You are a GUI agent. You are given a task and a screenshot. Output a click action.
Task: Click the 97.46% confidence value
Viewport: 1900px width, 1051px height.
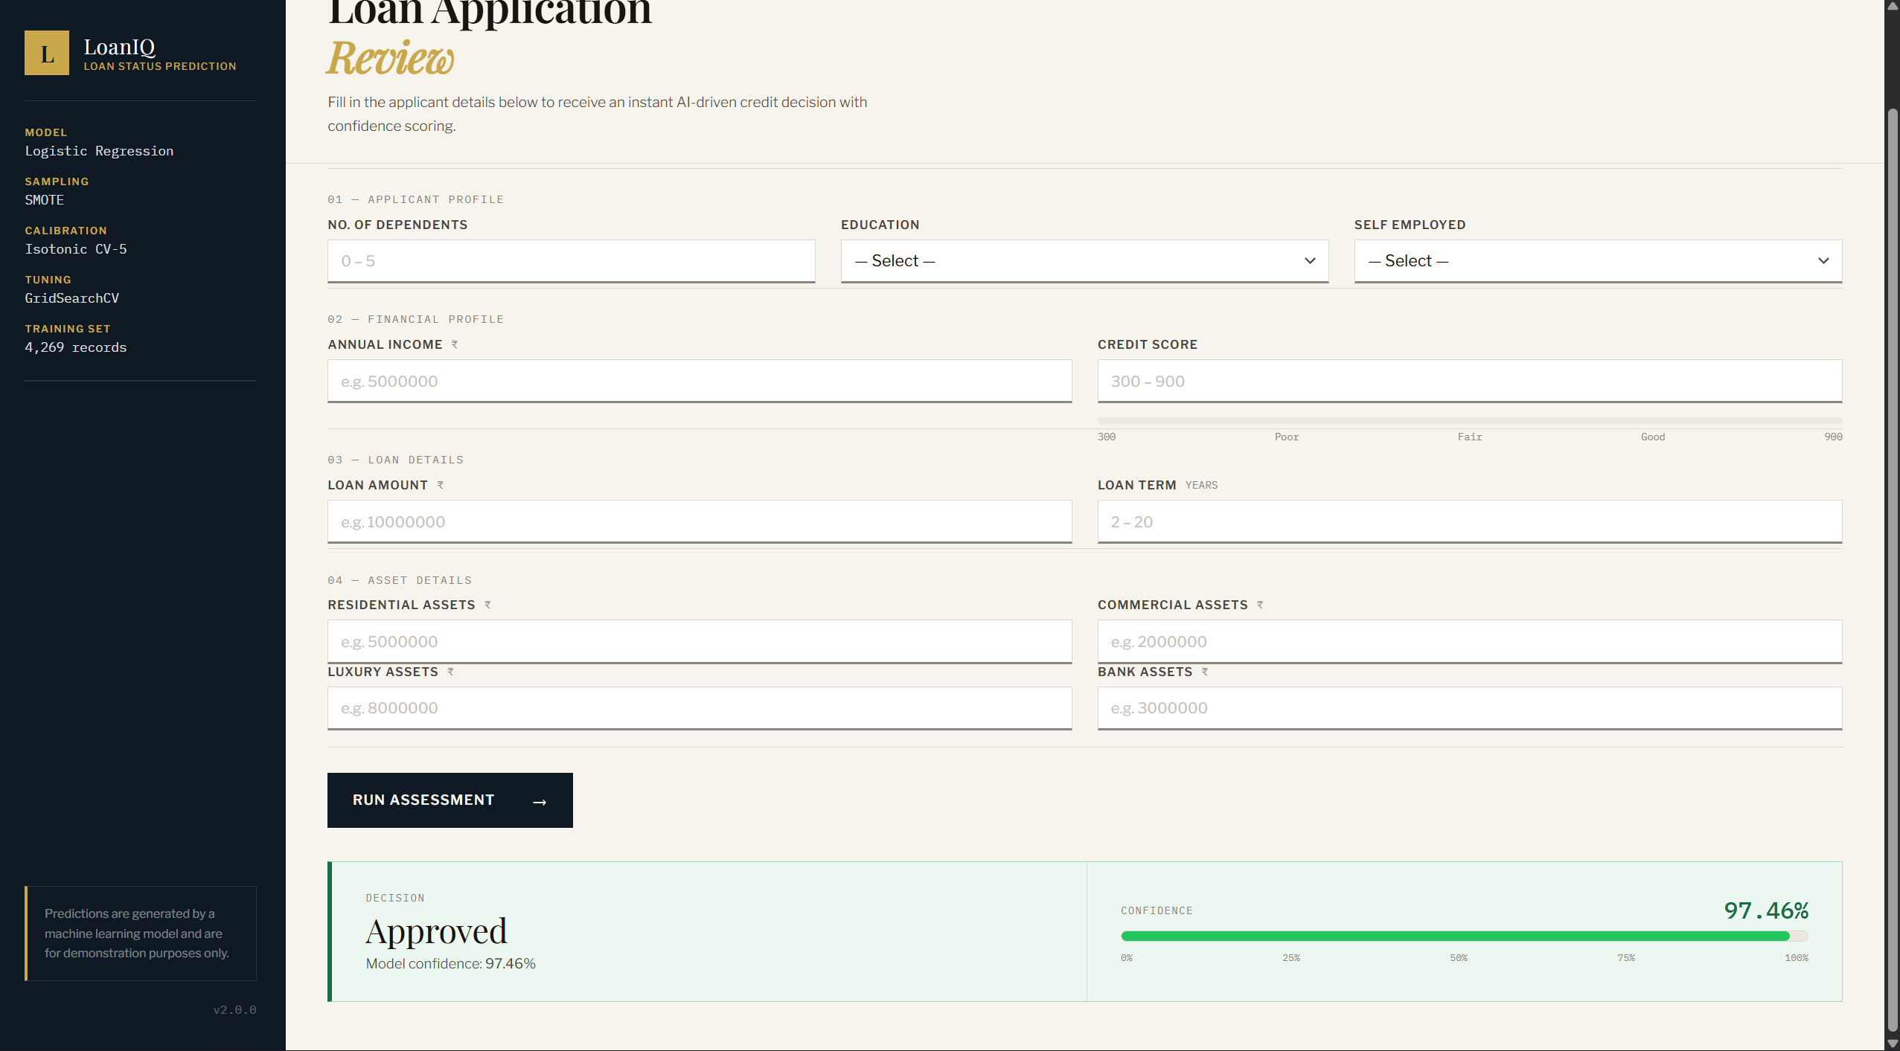tap(1766, 910)
